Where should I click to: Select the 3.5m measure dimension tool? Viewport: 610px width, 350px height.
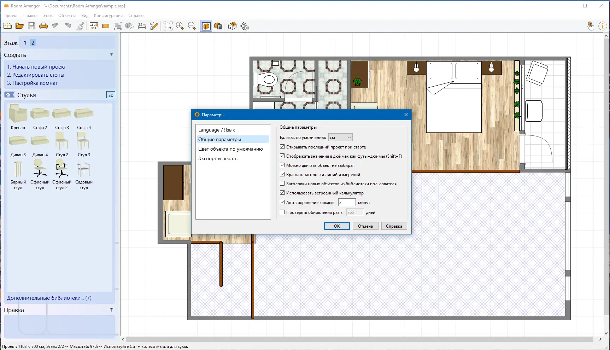142,26
